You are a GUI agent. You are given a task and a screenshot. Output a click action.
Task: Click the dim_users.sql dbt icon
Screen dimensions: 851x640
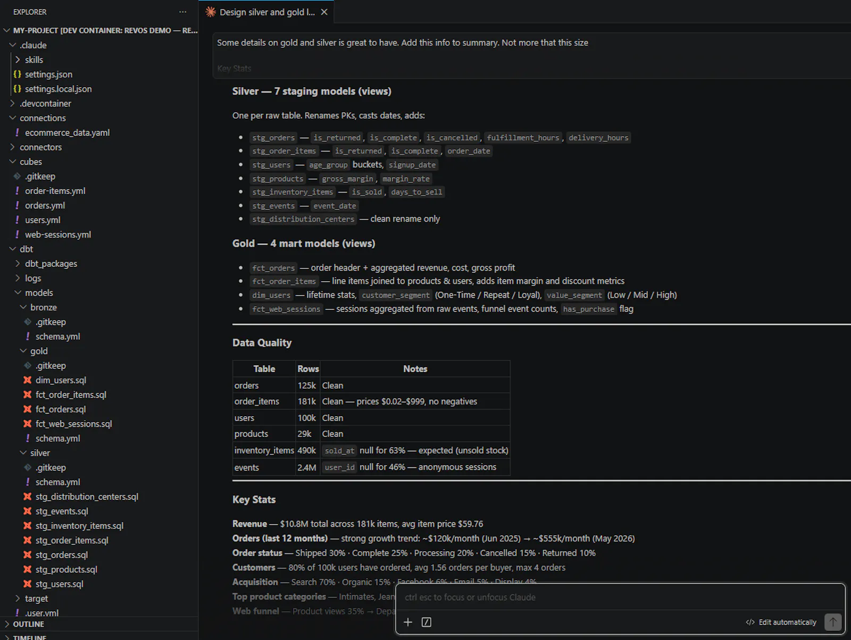27,380
